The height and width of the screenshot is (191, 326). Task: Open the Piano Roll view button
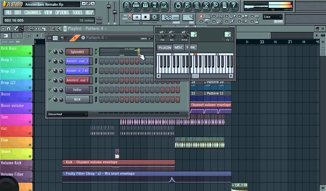(x=145, y=6)
